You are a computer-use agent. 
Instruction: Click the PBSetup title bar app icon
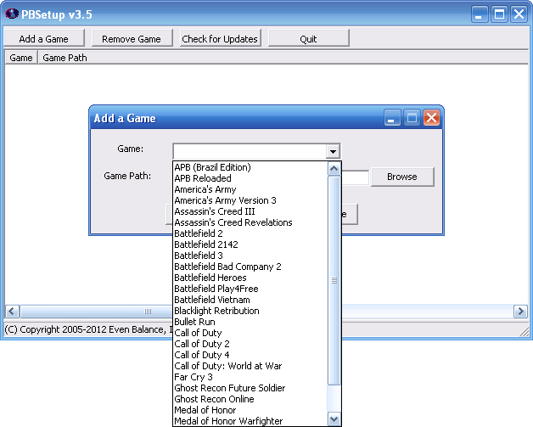12,14
